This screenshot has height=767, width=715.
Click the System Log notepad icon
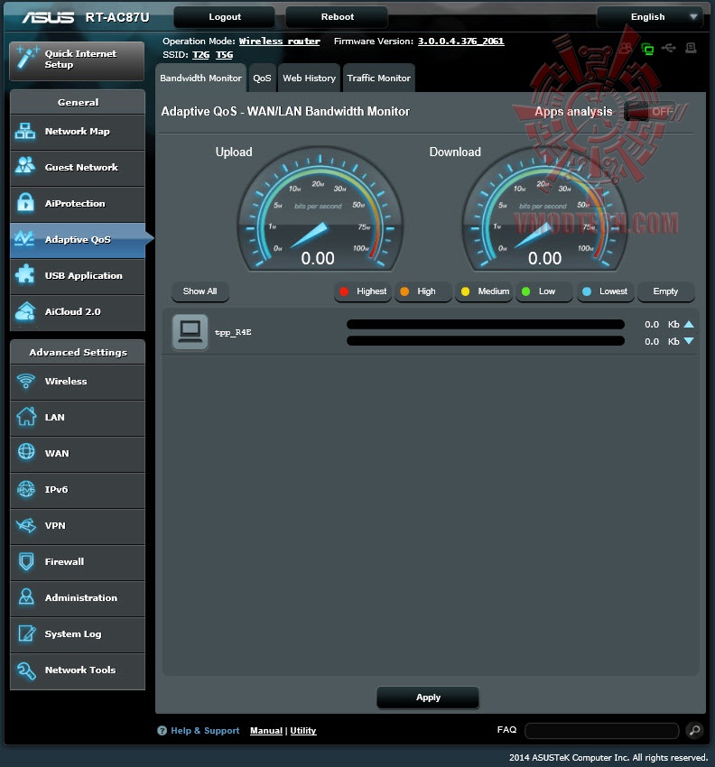(26, 633)
